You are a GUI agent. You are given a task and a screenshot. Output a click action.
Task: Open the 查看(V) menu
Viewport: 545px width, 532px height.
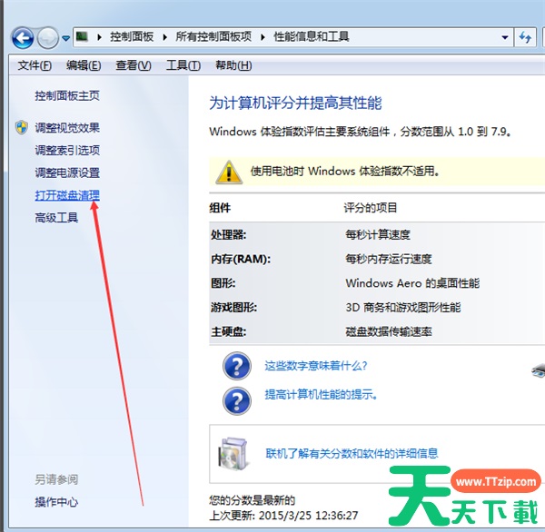coord(134,65)
